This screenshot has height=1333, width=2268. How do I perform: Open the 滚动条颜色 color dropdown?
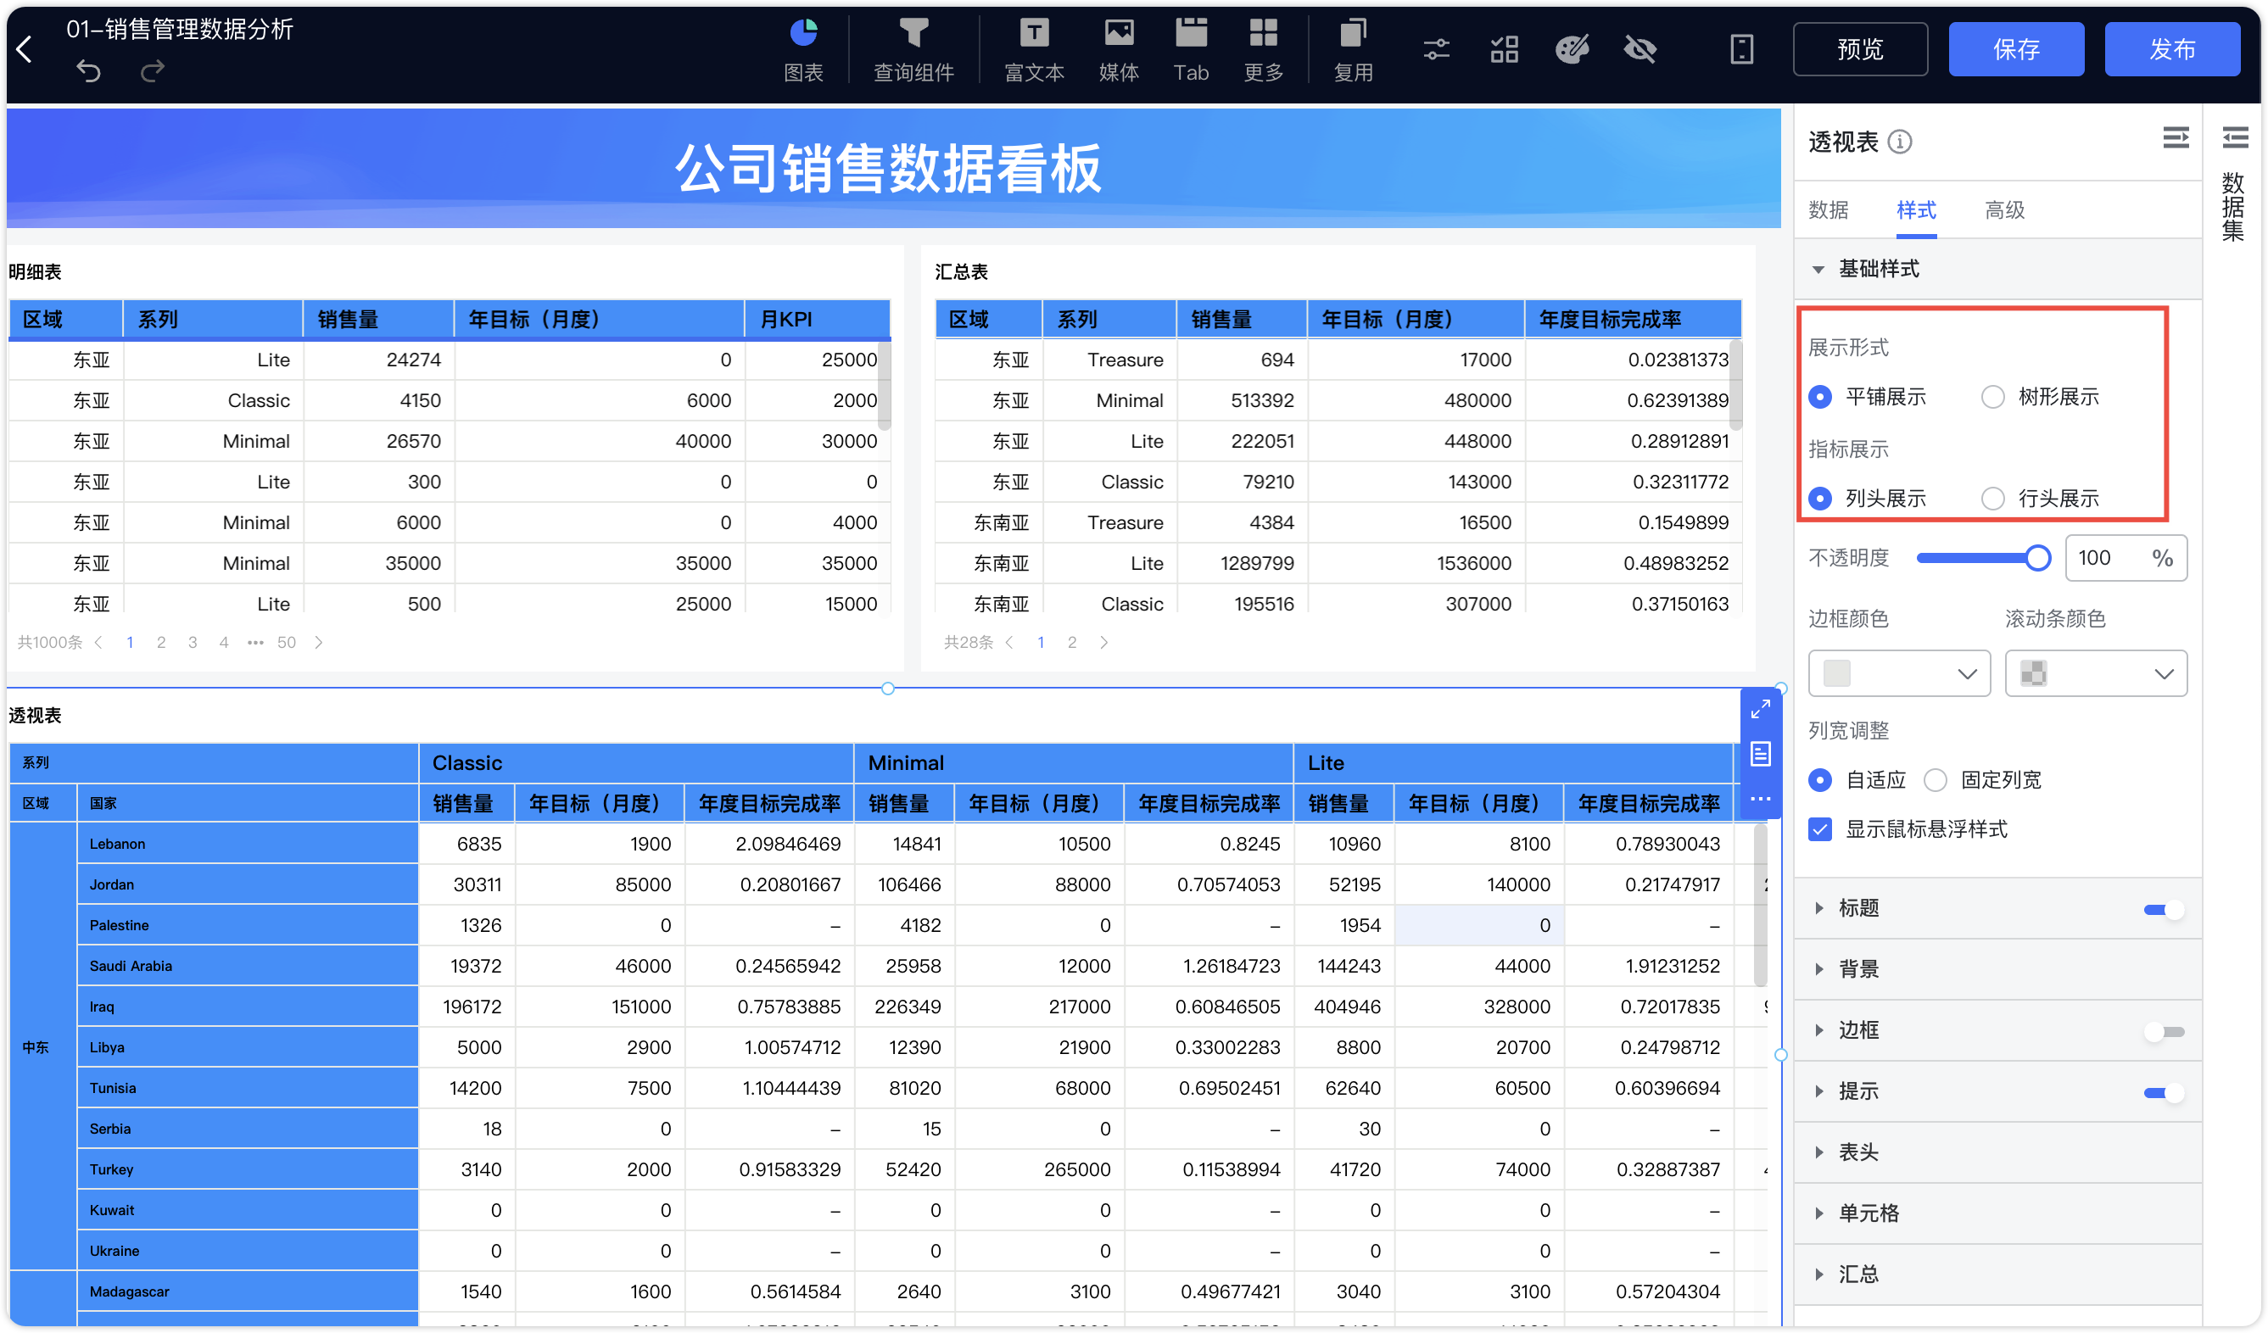[2096, 673]
